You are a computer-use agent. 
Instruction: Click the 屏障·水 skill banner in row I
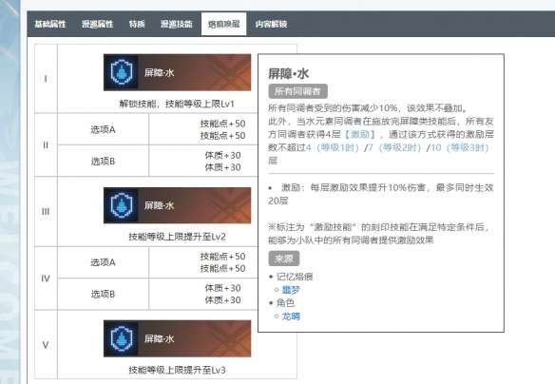178,72
